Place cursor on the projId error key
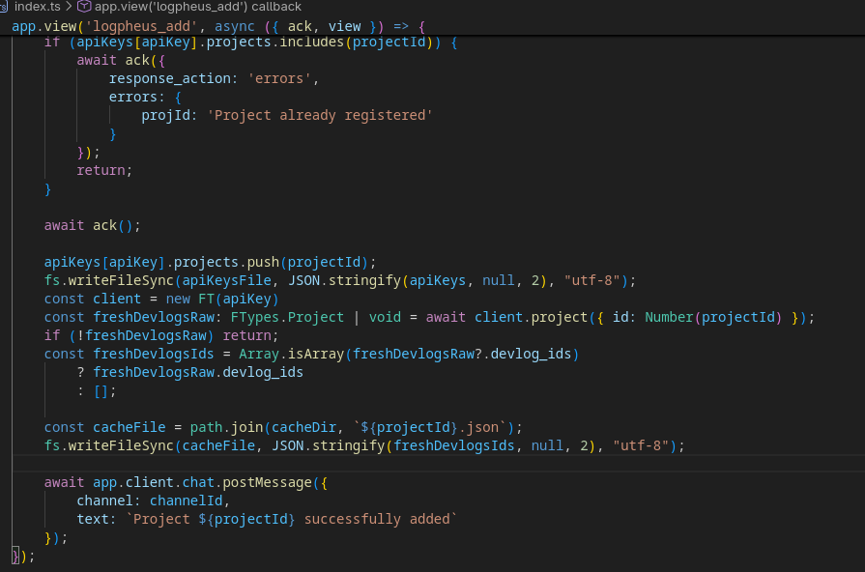Viewport: 865px width, 572px height. click(169, 115)
